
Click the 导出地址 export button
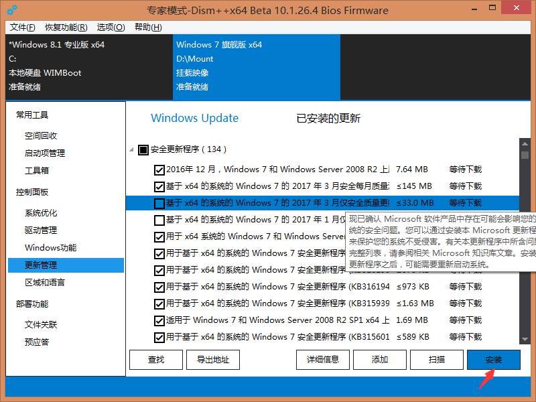(x=213, y=360)
